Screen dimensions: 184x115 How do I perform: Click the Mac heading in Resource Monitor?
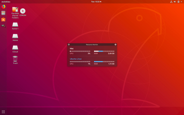[x=72, y=49]
